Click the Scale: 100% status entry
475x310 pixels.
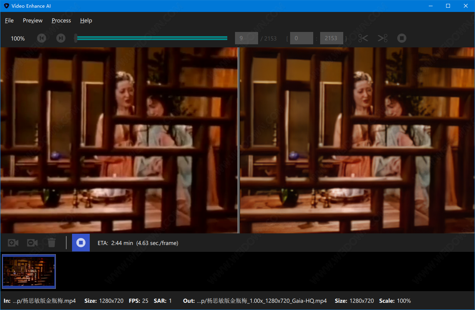point(395,301)
